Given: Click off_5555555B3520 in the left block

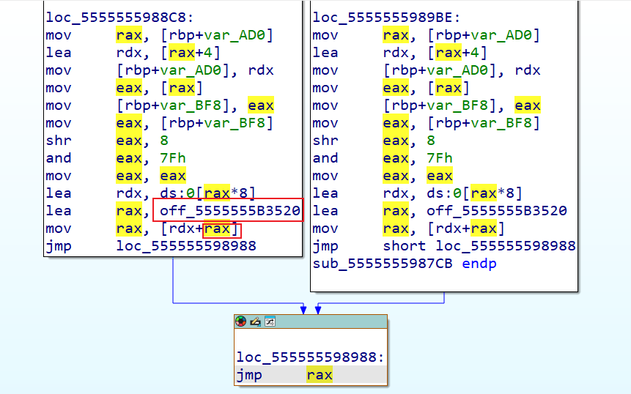Looking at the screenshot, I should point(230,211).
